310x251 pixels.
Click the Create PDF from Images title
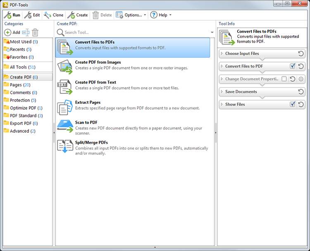tap(98, 62)
